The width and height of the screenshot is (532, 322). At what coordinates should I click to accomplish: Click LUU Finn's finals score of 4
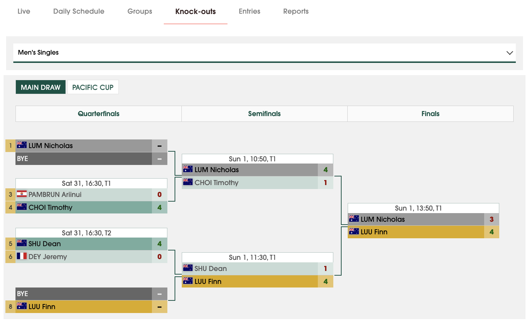pyautogui.click(x=492, y=232)
